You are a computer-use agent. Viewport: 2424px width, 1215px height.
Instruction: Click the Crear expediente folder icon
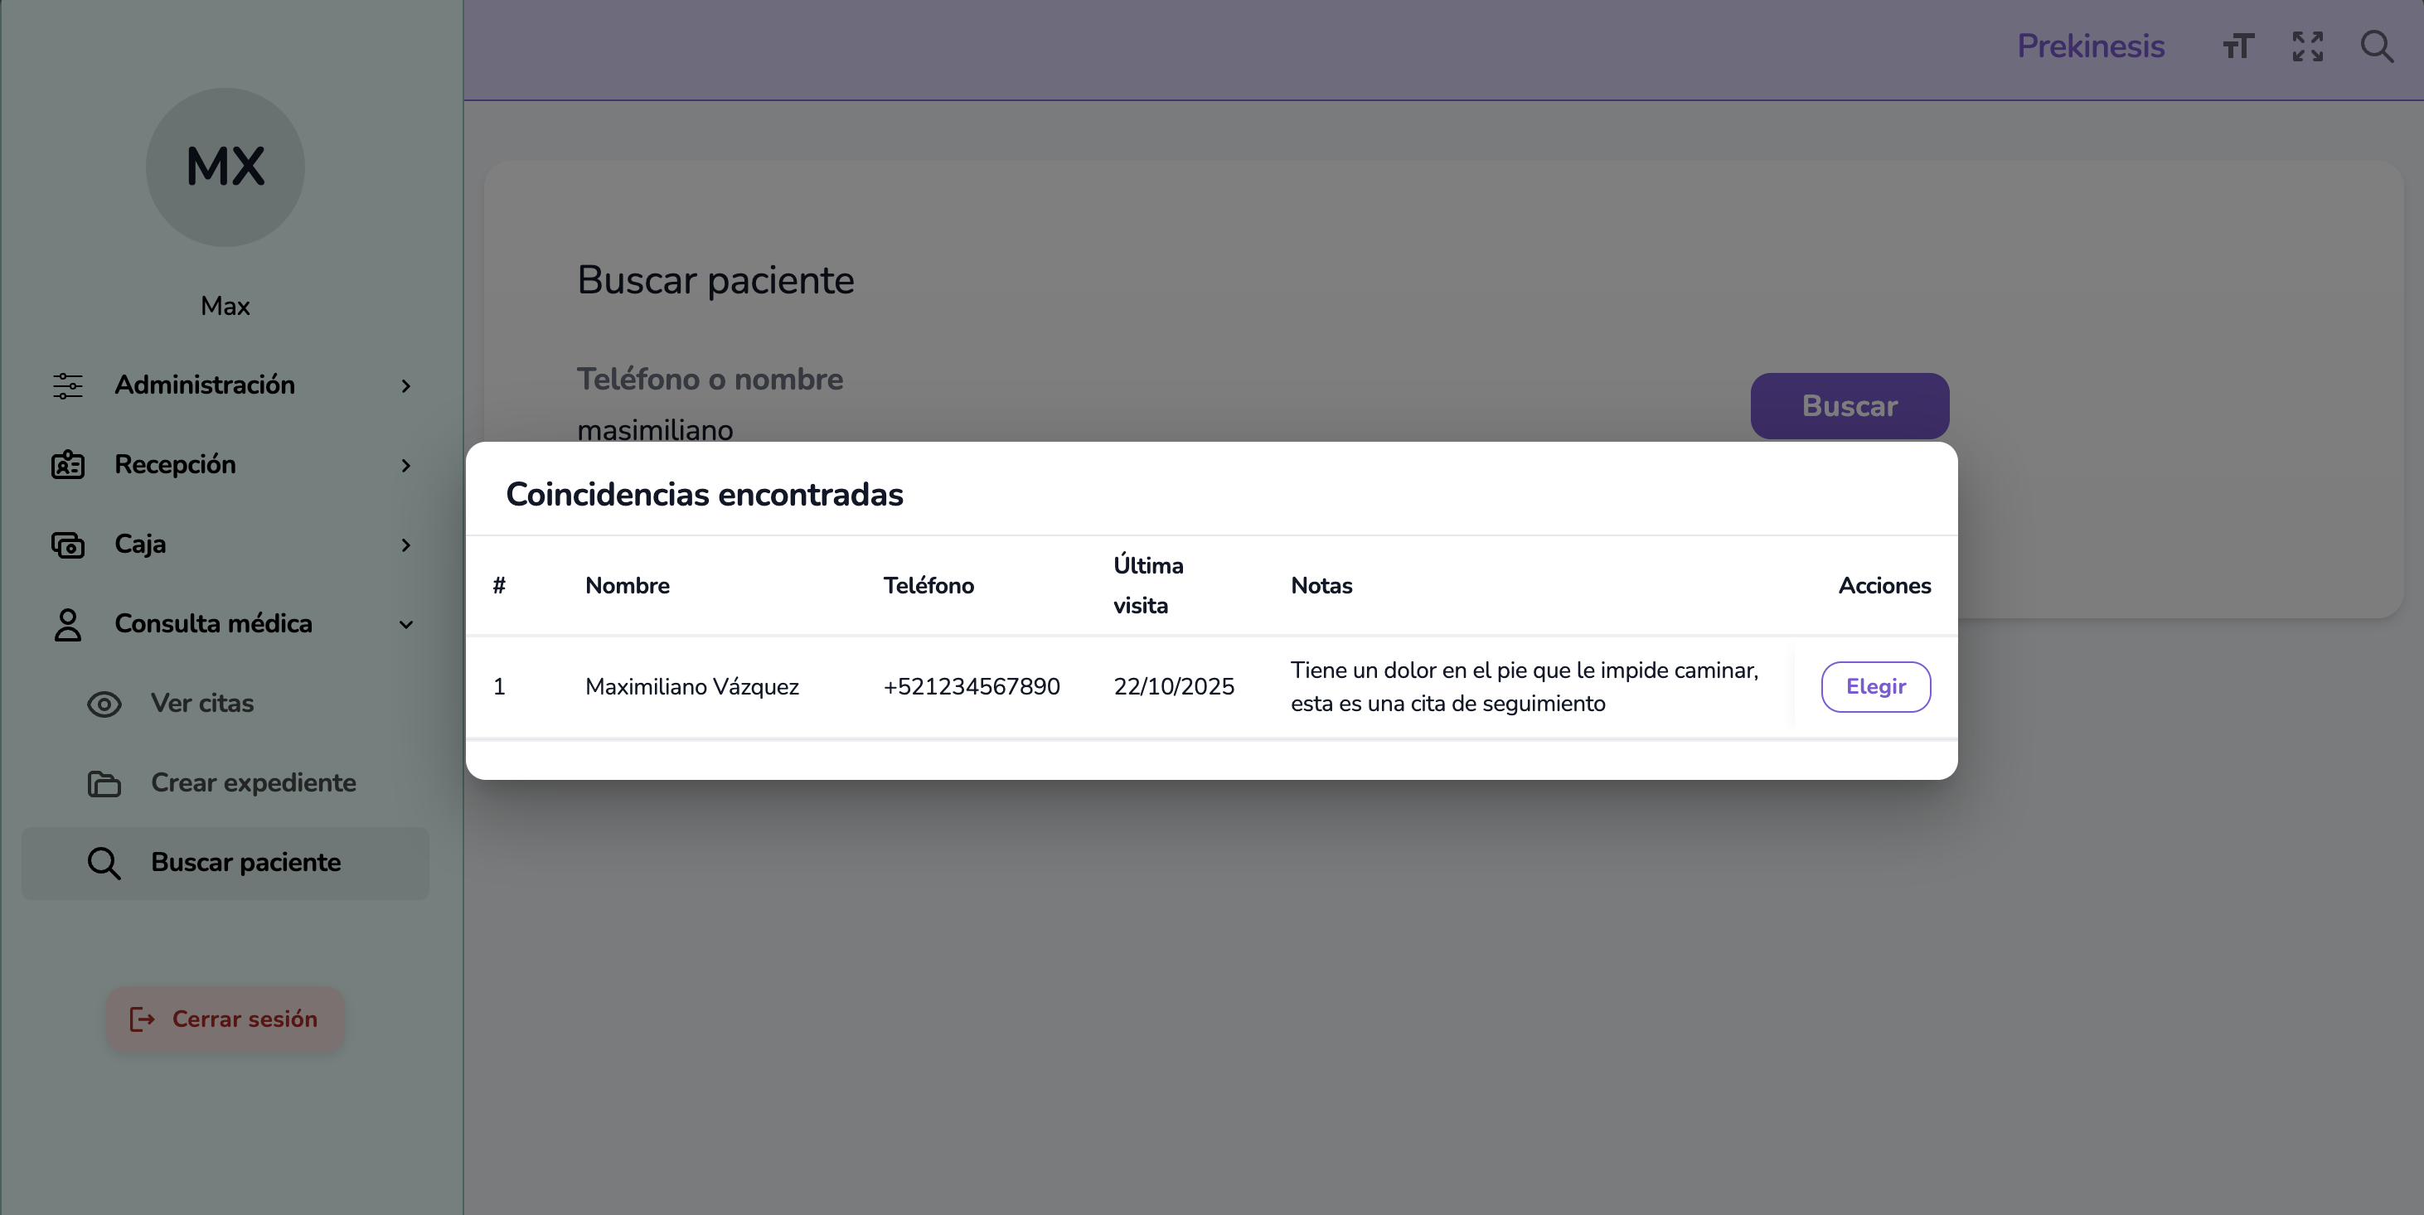click(104, 783)
